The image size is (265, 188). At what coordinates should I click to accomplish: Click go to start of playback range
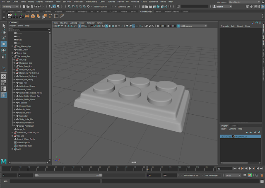(235, 169)
